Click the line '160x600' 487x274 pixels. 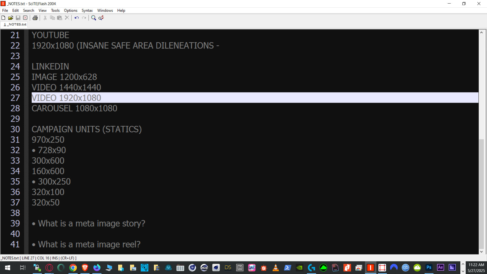48,171
